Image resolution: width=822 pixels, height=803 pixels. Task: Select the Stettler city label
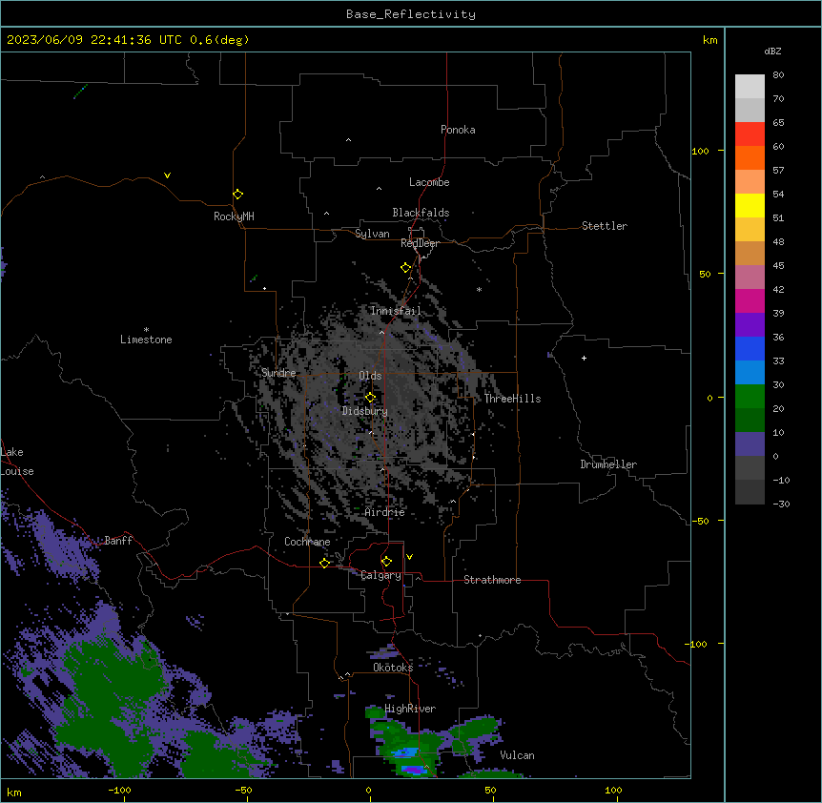pos(605,226)
